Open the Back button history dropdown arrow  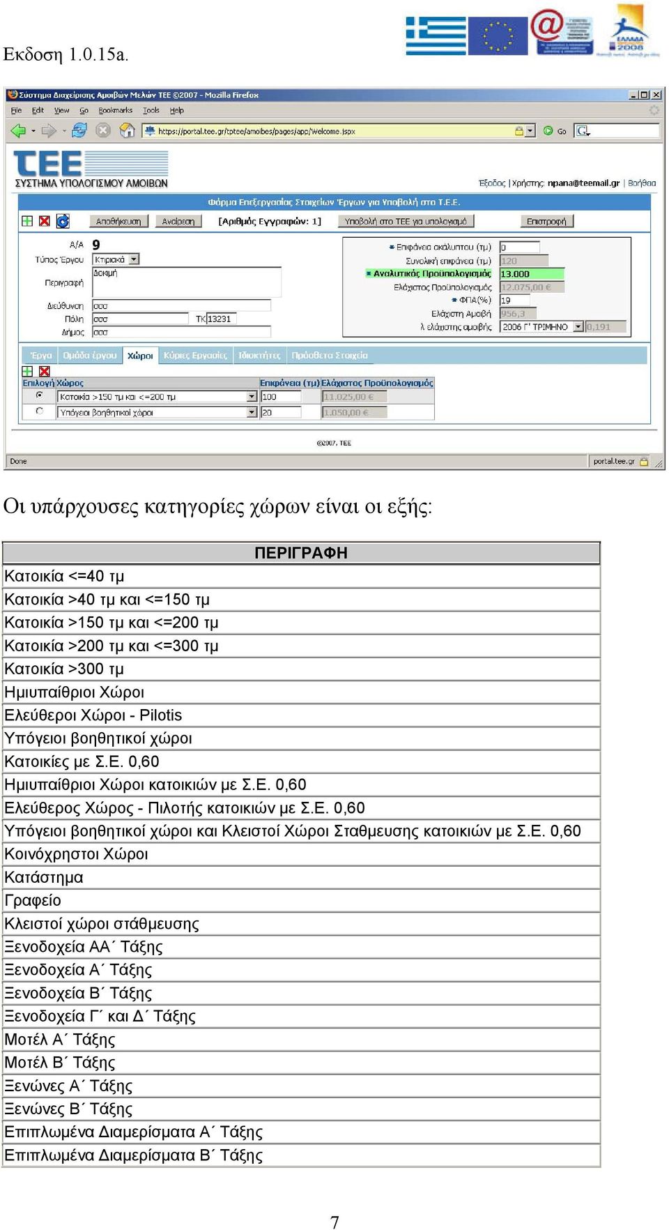pyautogui.click(x=33, y=130)
